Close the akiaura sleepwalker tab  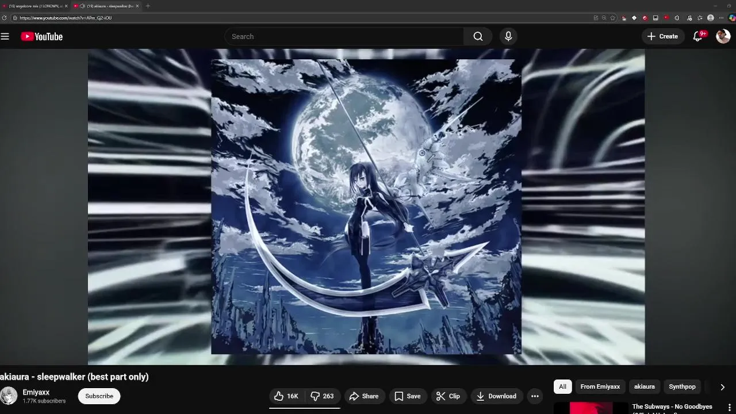[137, 6]
